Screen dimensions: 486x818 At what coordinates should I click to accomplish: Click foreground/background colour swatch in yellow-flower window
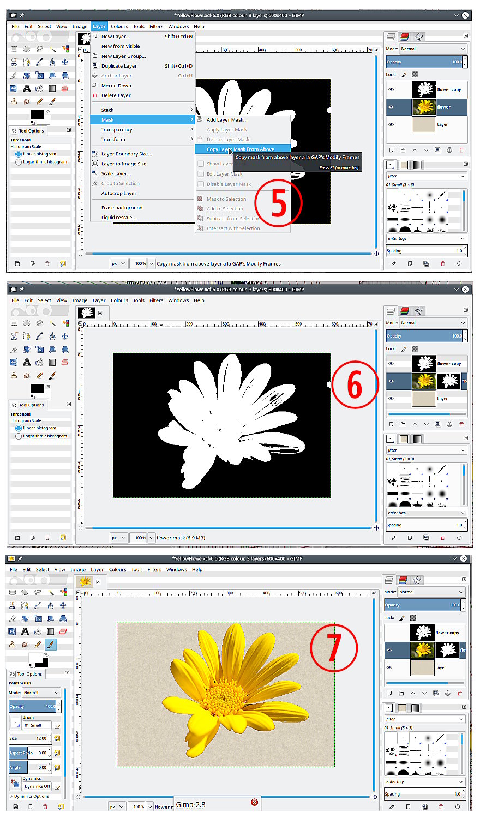coord(38,660)
